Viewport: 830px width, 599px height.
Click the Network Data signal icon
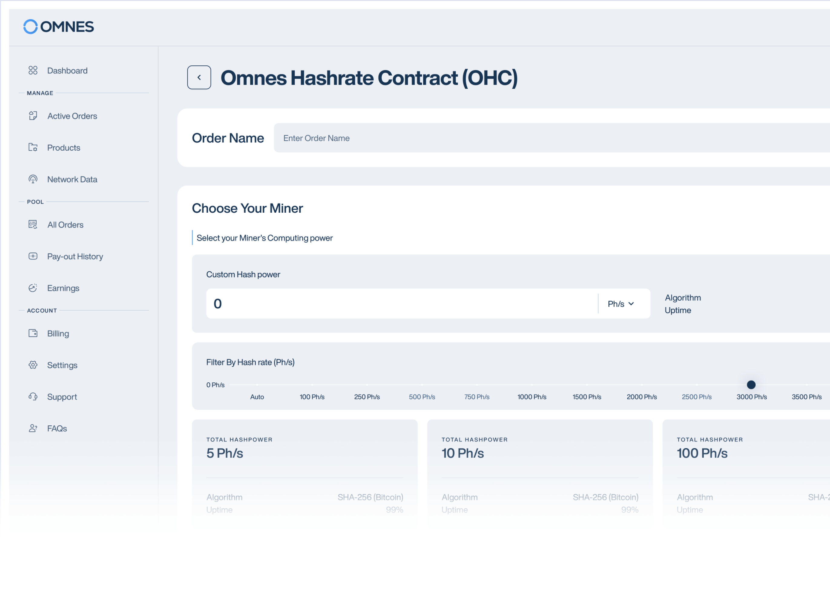pyautogui.click(x=33, y=179)
